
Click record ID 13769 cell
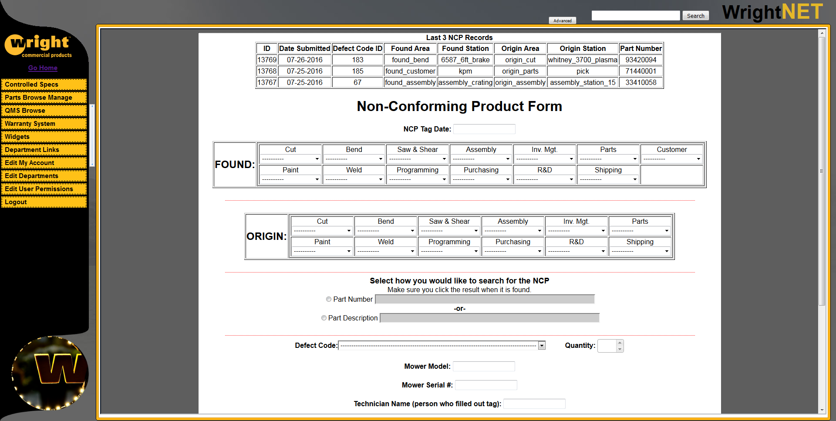coord(267,60)
